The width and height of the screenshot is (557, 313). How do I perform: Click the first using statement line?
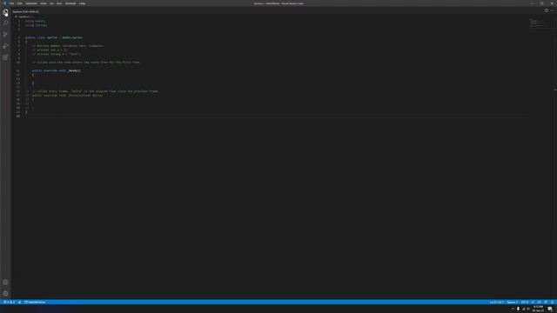tap(35, 21)
